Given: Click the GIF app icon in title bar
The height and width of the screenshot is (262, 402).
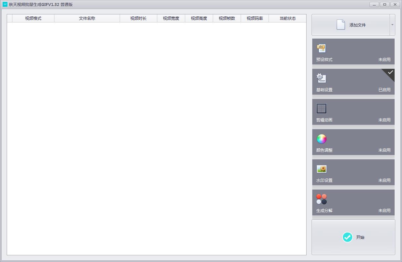Looking at the screenshot, I should click(5, 4).
